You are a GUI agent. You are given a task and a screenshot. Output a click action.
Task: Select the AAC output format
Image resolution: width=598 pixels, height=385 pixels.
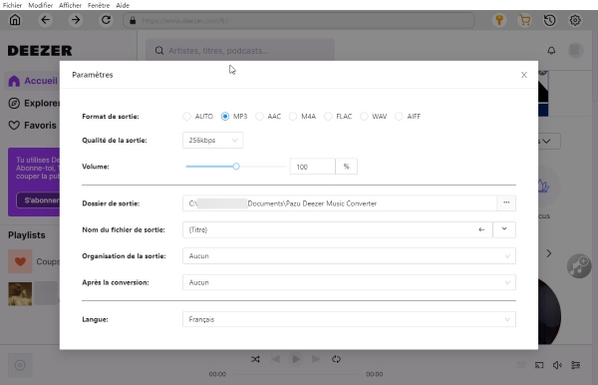pyautogui.click(x=259, y=117)
